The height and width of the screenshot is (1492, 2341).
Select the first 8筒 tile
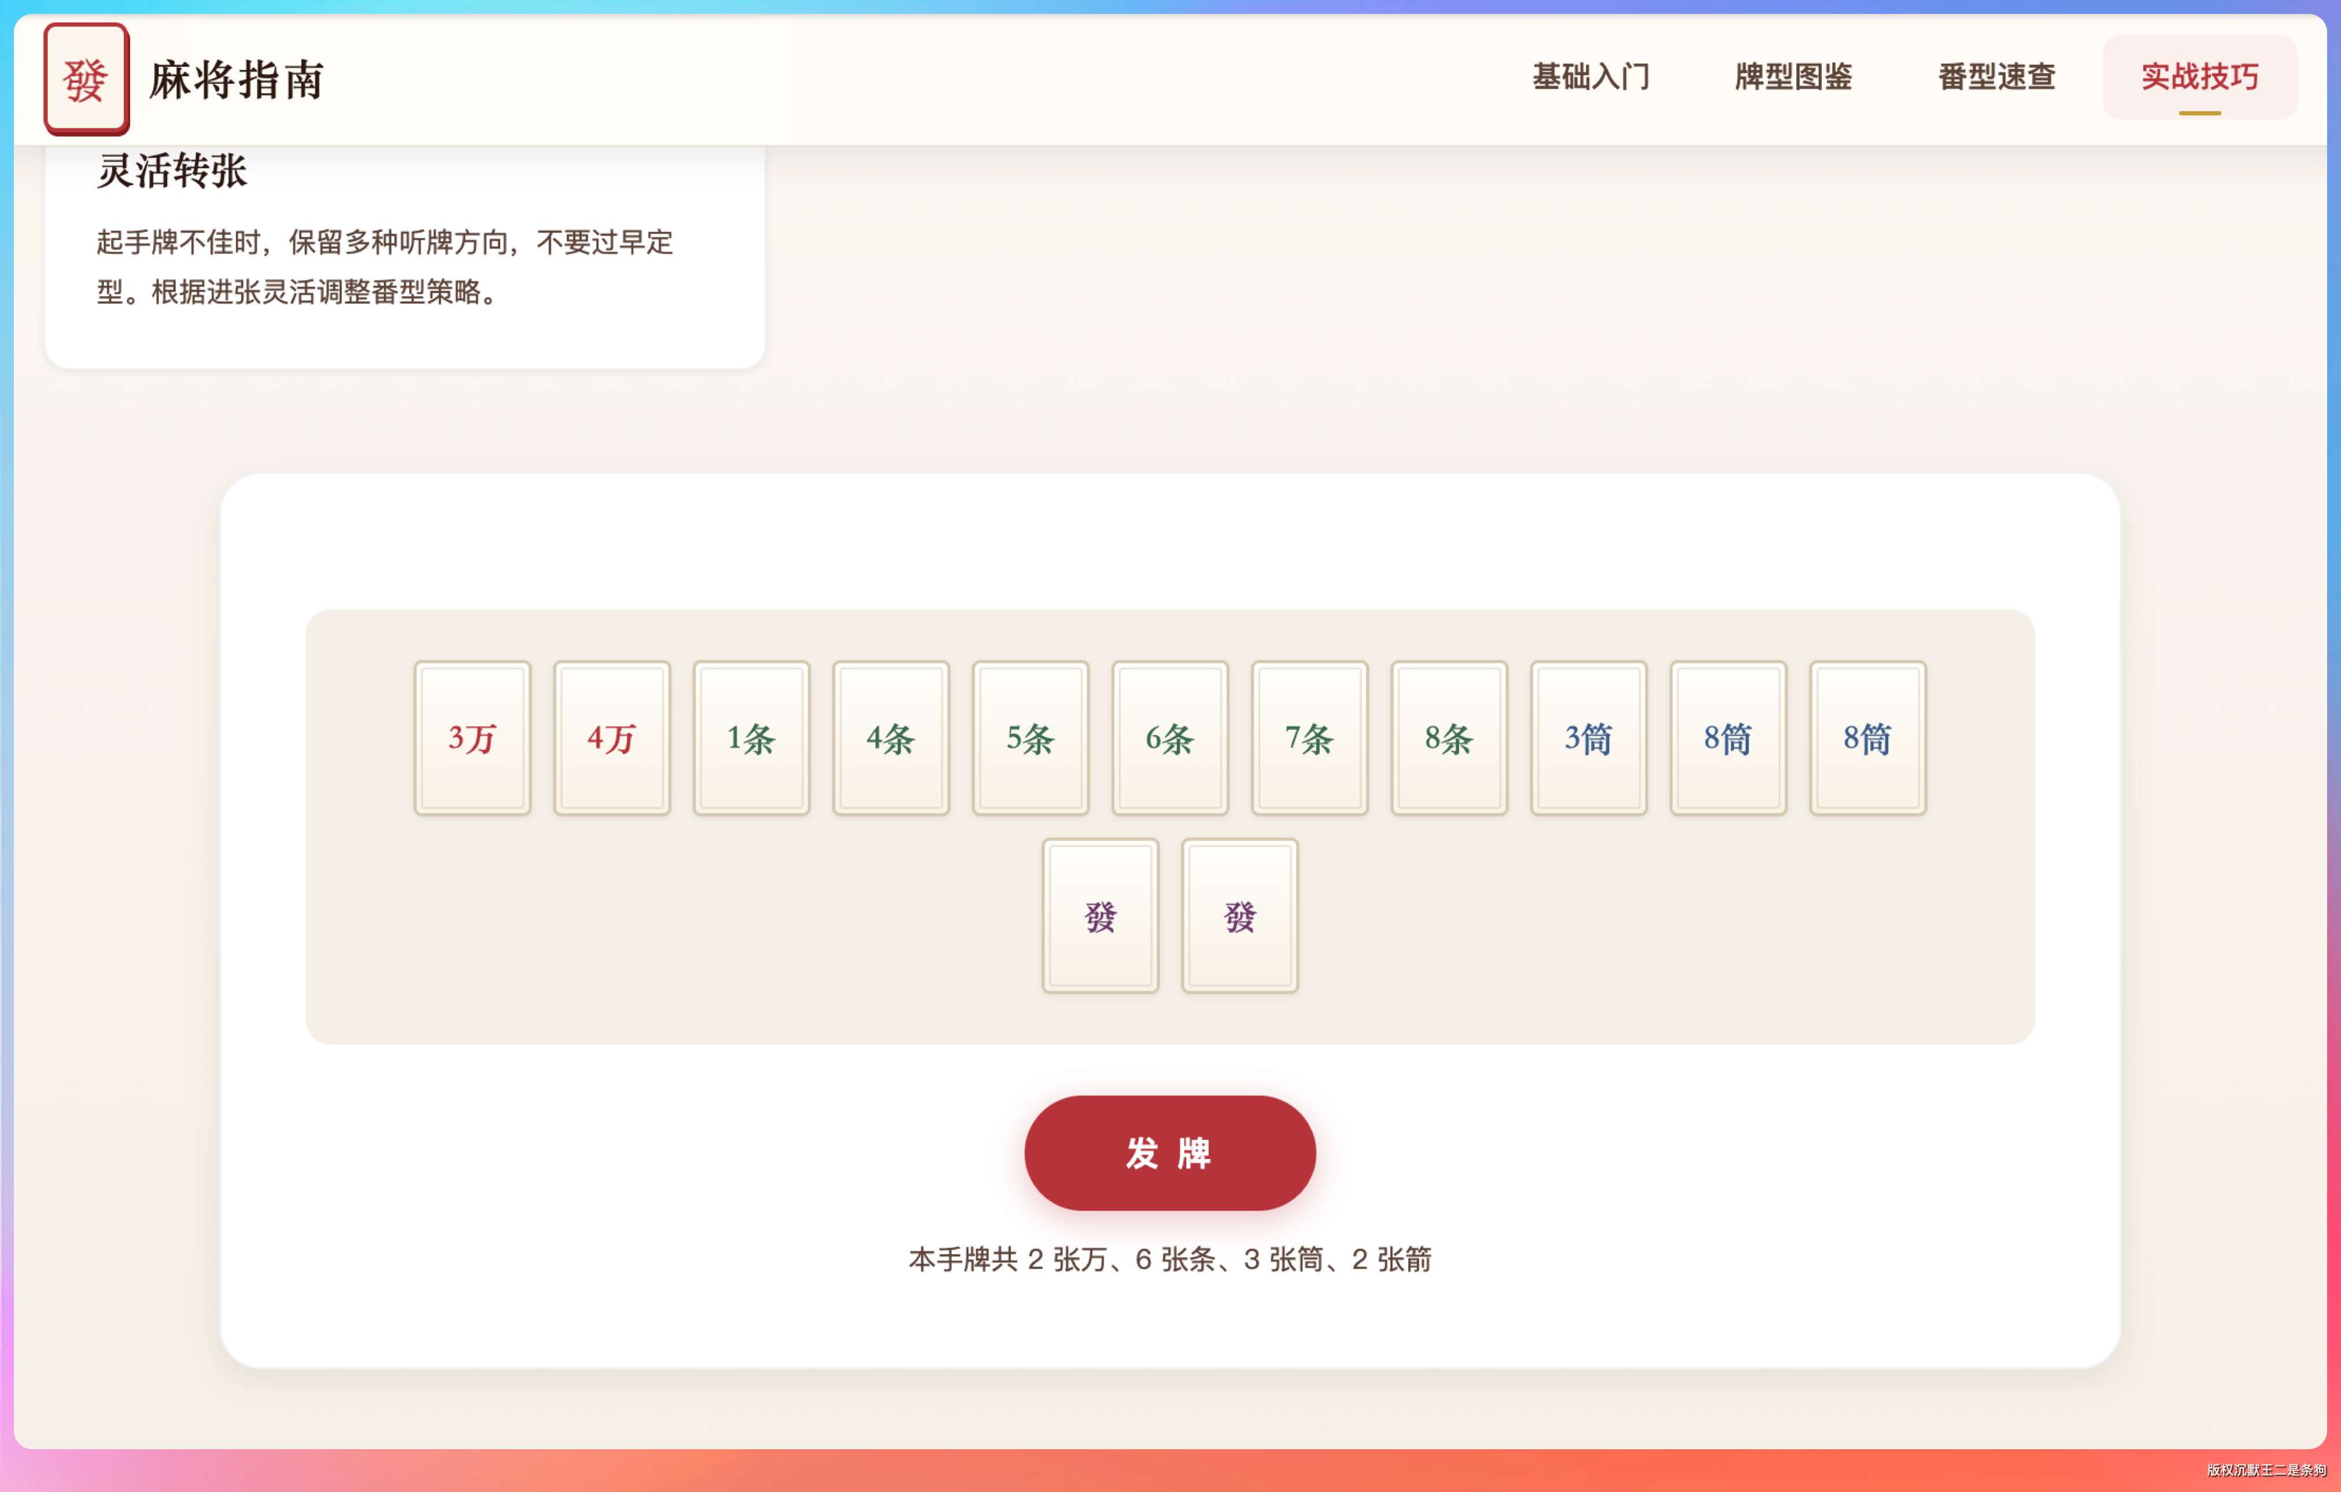tap(1727, 738)
